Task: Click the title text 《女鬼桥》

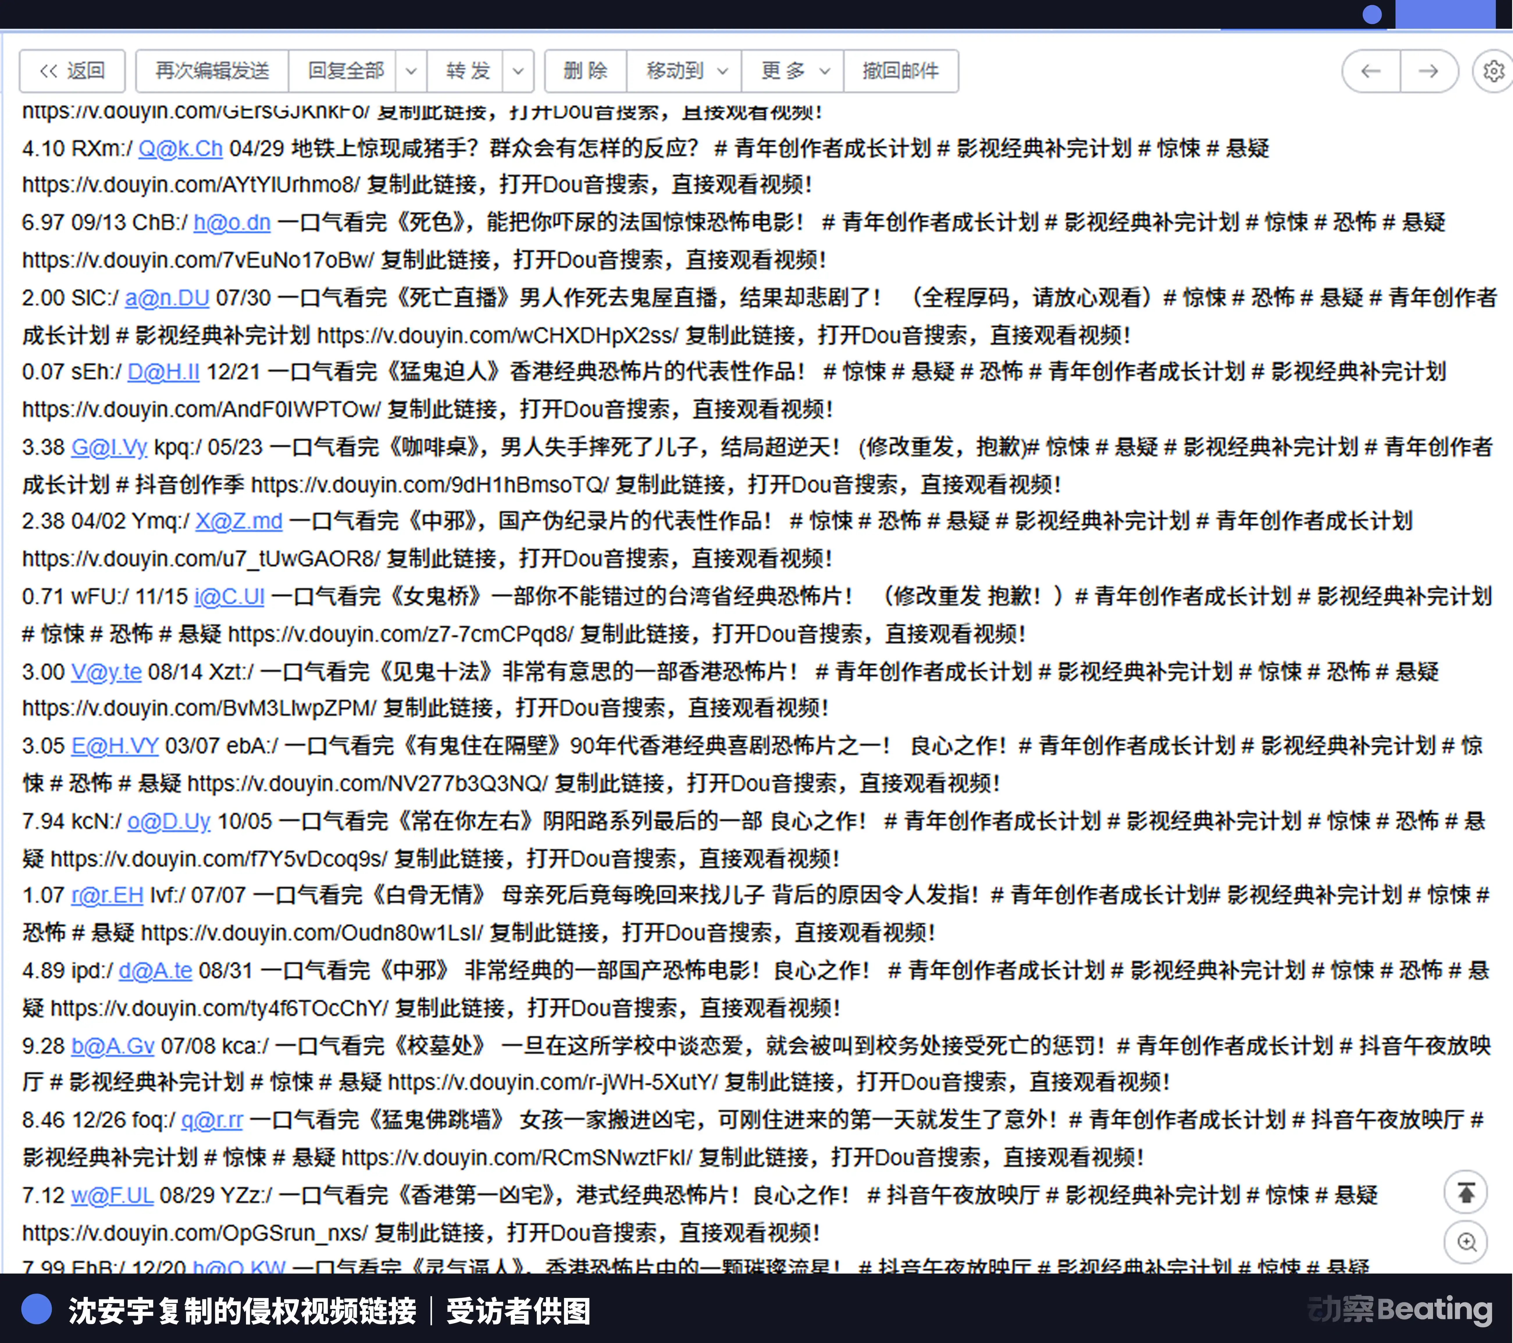Action: (435, 596)
